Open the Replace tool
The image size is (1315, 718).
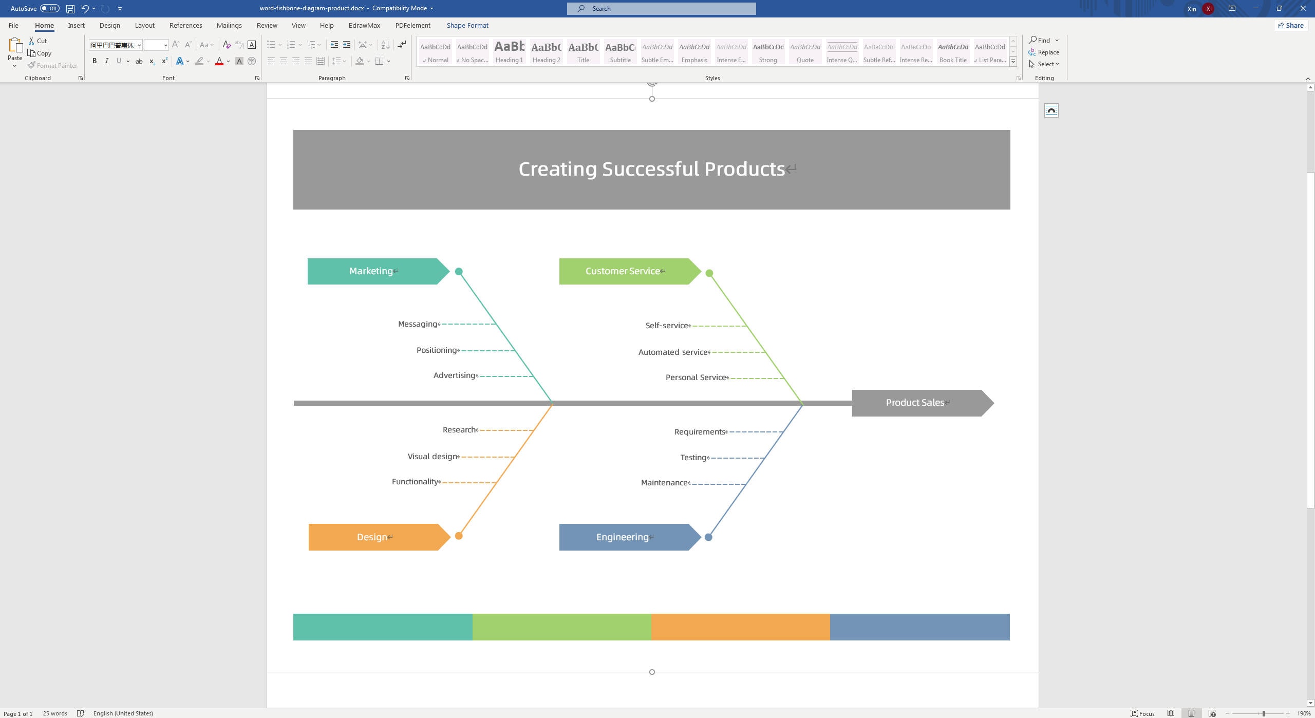click(1045, 52)
